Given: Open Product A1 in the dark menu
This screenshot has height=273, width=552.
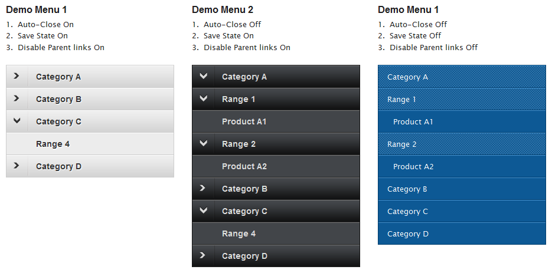Looking at the screenshot, I should coord(244,121).
